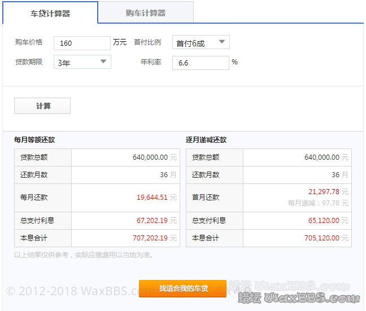This screenshot has height=311, width=366.
Task: Click the 本息合计 value 705,120.00
Action: coord(322,238)
